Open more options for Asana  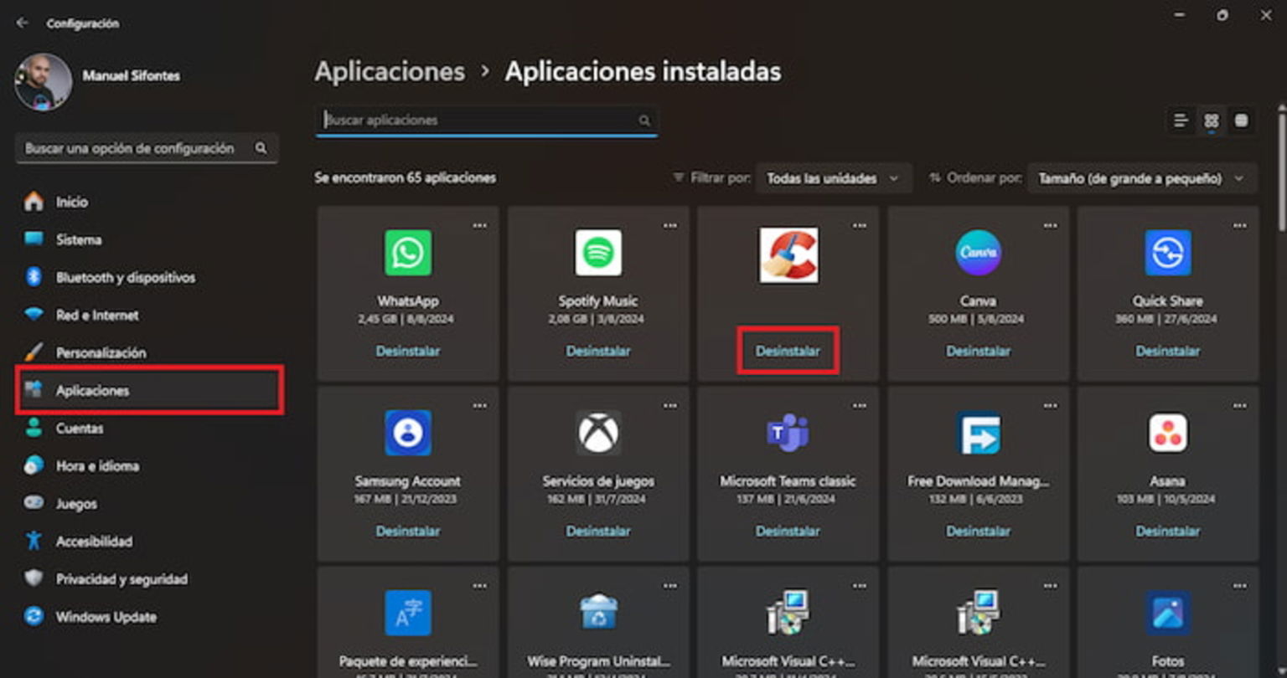click(1240, 406)
